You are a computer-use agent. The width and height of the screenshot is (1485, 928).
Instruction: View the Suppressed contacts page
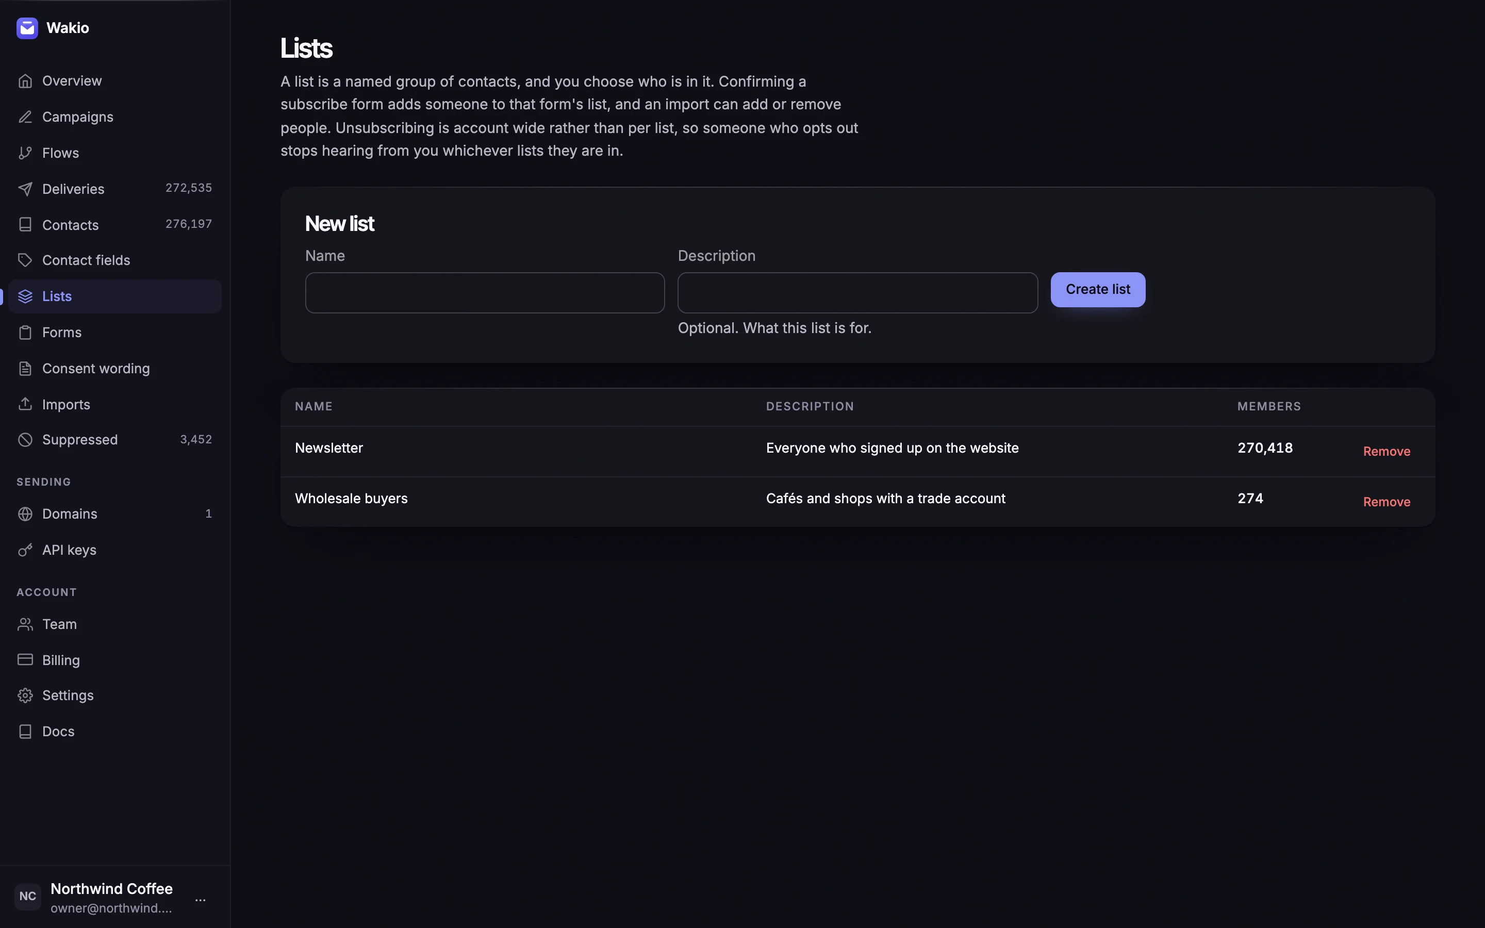point(115,439)
